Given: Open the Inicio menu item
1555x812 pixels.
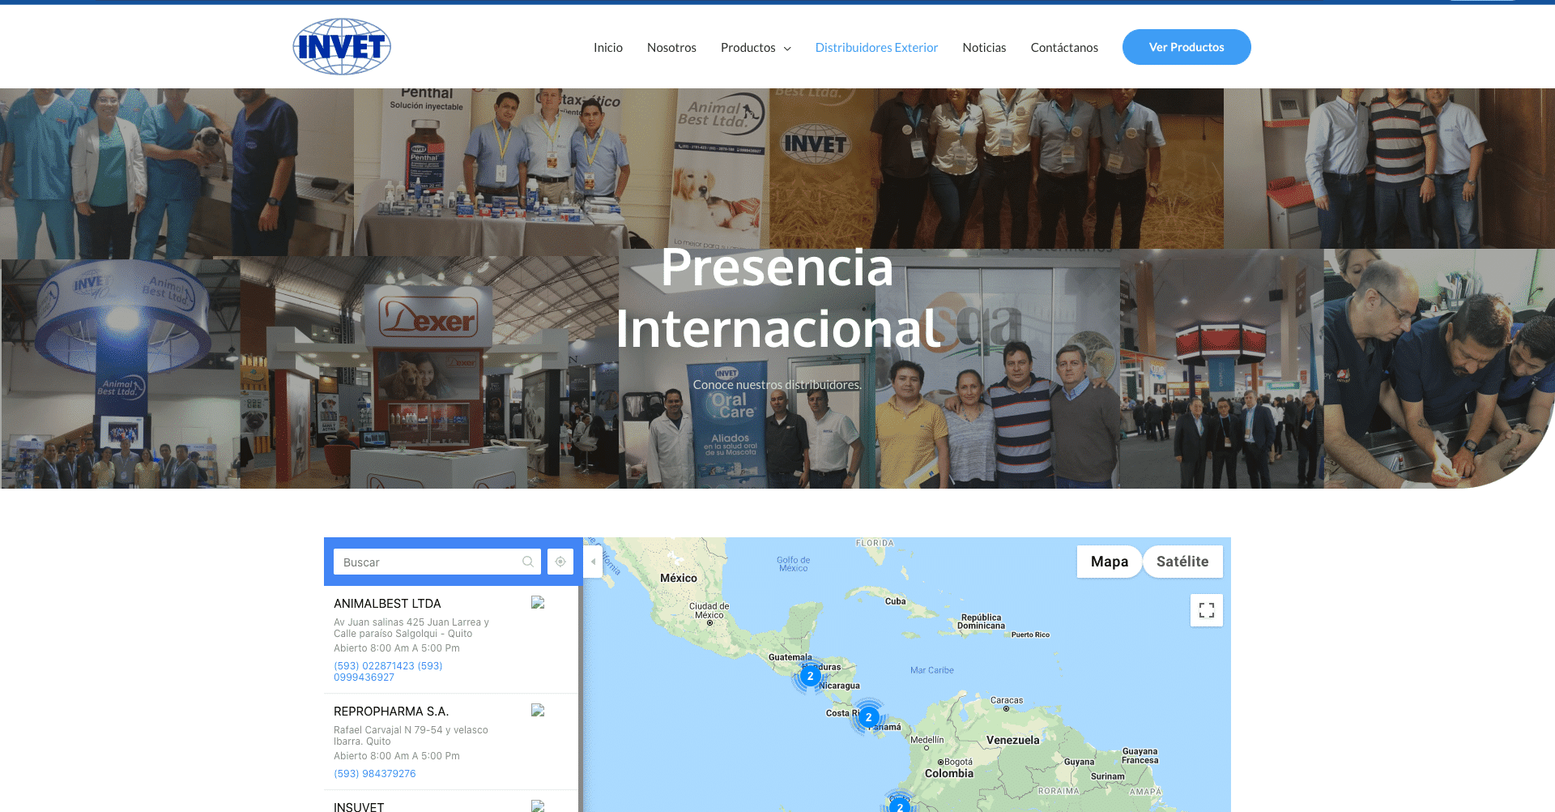Looking at the screenshot, I should click(607, 48).
